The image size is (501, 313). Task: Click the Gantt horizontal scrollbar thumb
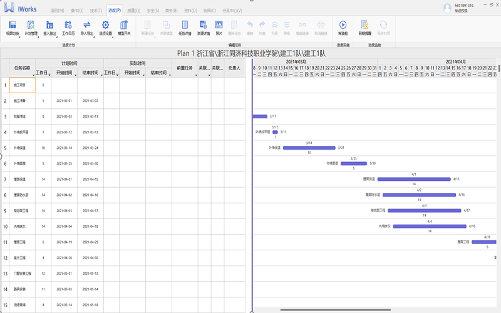(x=336, y=309)
